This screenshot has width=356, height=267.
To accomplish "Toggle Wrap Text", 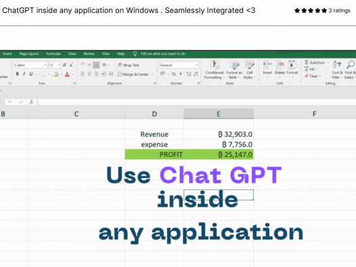I will coord(129,65).
